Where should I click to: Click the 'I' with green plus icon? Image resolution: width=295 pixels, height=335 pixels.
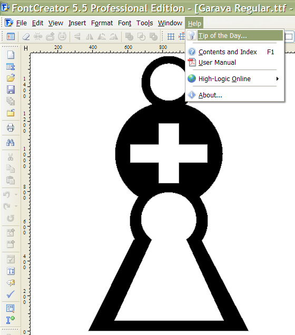[x=11, y=320]
